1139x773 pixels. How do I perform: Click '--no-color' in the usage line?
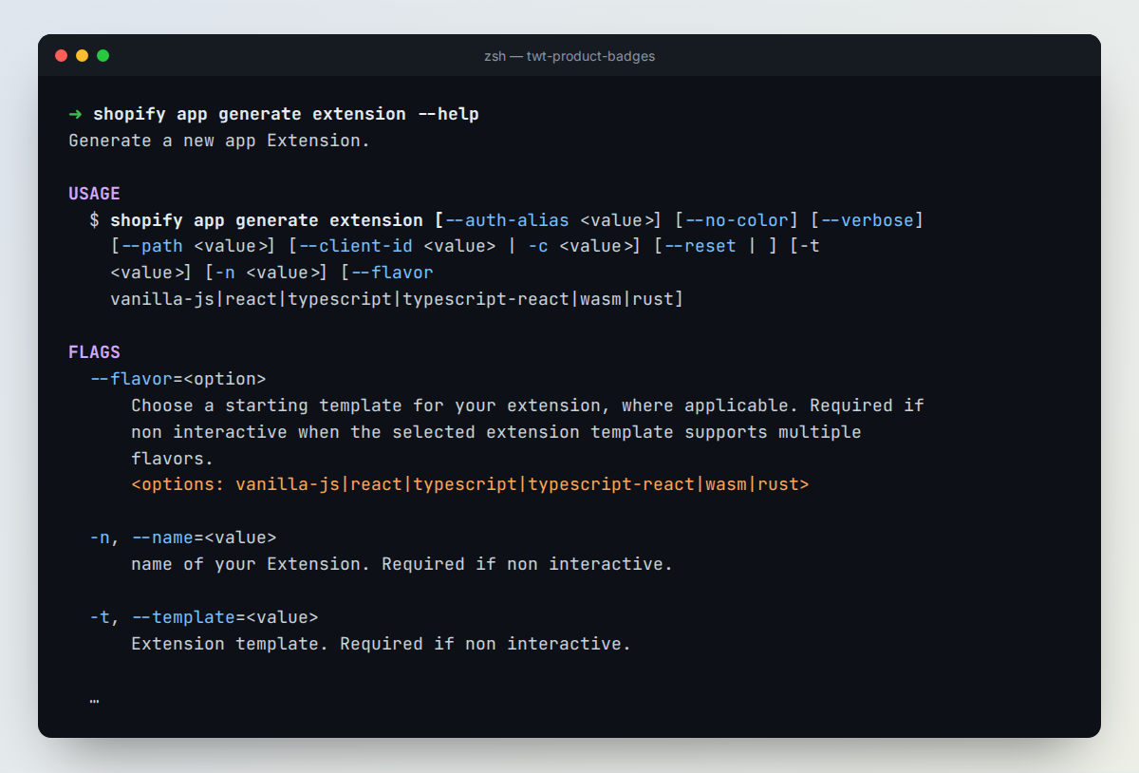click(x=737, y=220)
